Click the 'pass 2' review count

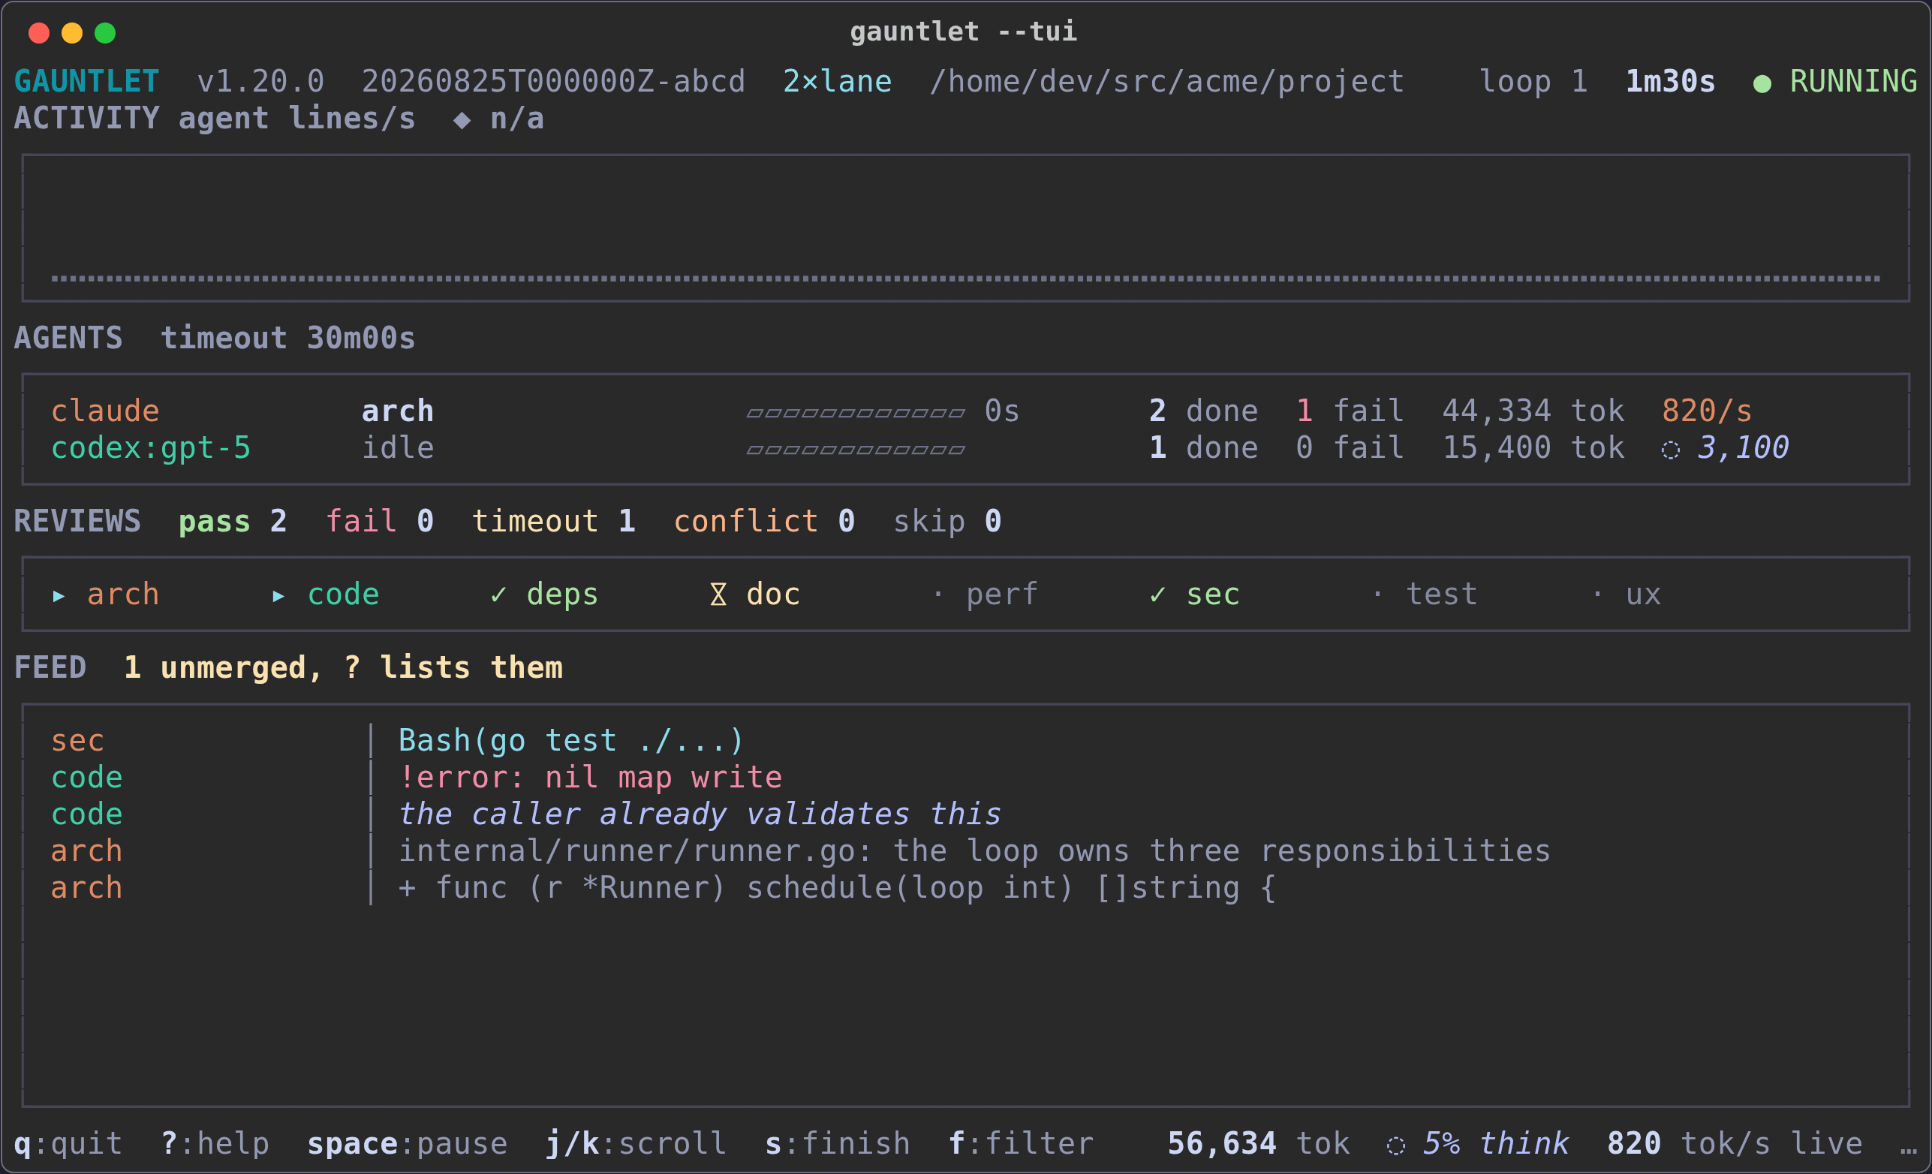(233, 522)
